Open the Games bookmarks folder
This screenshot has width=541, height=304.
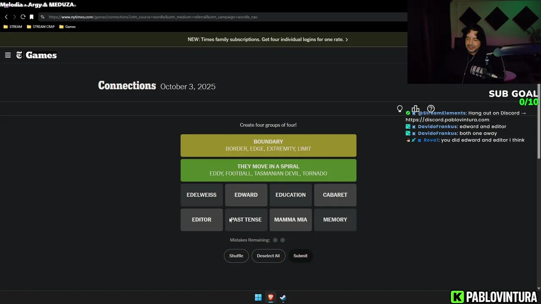tap(68, 27)
